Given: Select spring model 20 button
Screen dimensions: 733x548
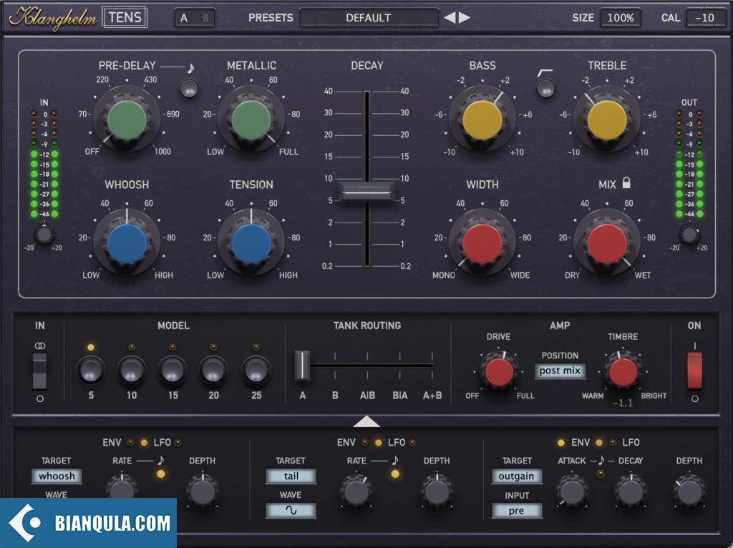Looking at the screenshot, I should coord(213,371).
